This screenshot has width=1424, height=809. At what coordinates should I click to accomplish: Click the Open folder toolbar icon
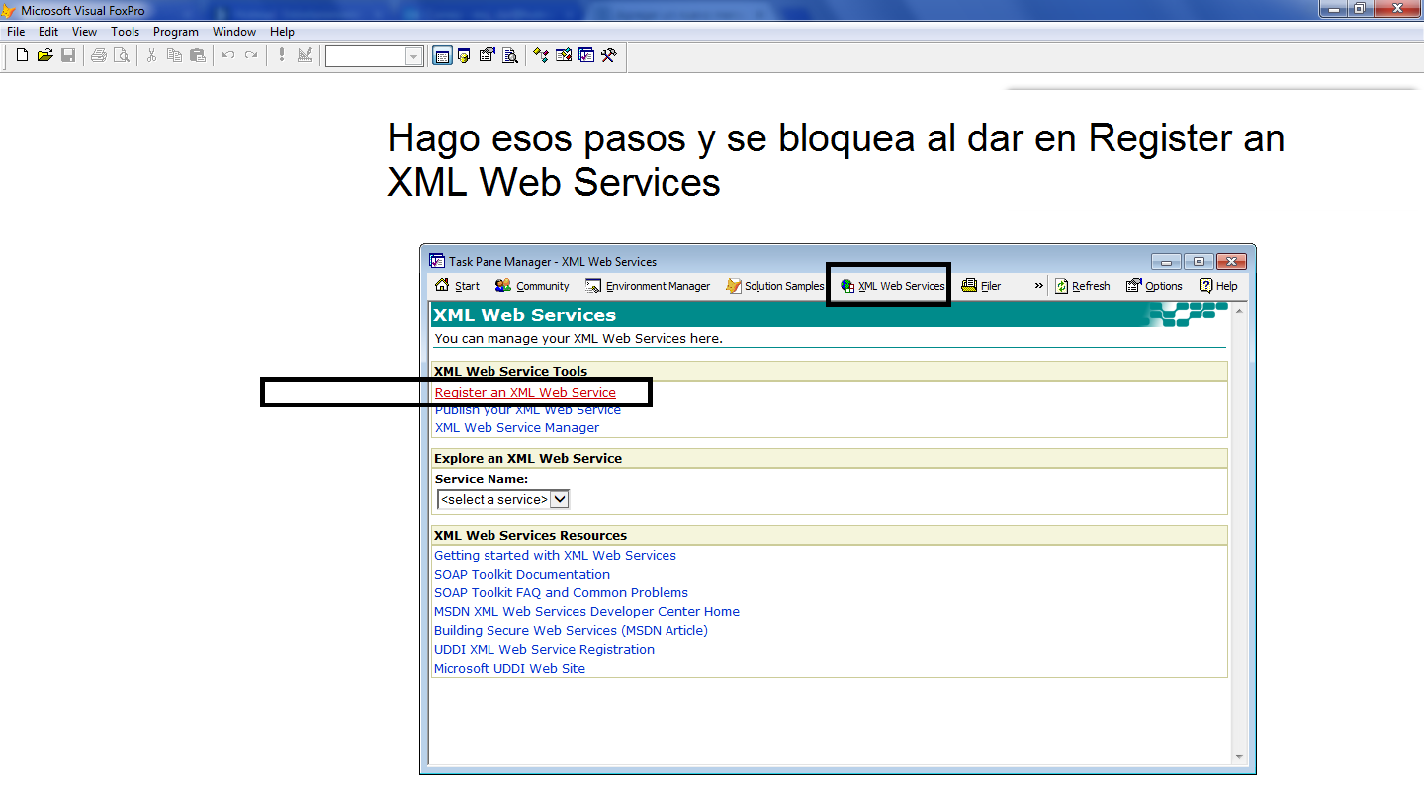pos(45,56)
